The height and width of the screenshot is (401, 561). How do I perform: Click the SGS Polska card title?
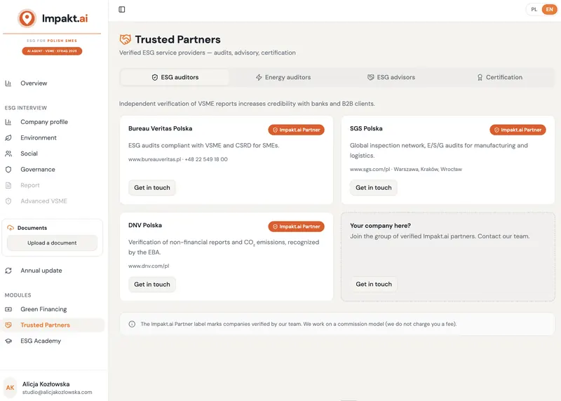click(x=366, y=128)
